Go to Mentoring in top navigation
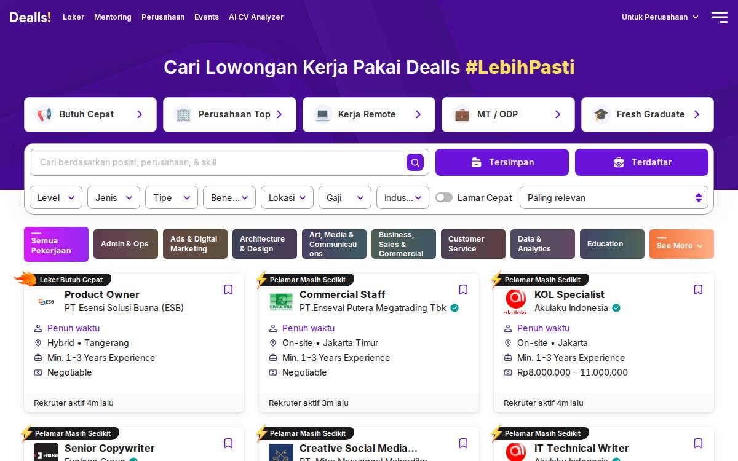Image resolution: width=738 pixels, height=461 pixels. [x=113, y=17]
